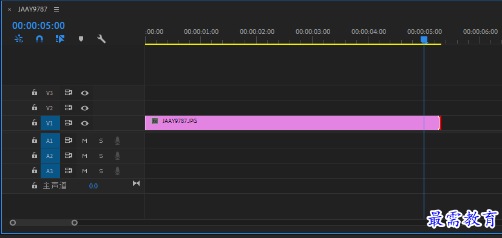
Task: Open timeline display settings wrench
Action: (x=101, y=39)
